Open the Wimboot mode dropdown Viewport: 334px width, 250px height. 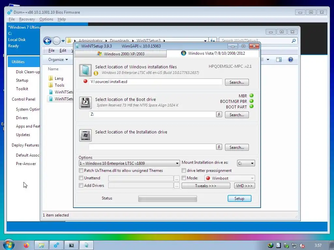(x=230, y=178)
